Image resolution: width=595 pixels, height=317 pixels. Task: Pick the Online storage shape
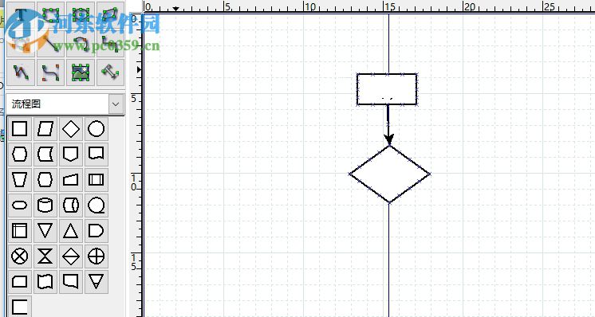tap(45, 155)
